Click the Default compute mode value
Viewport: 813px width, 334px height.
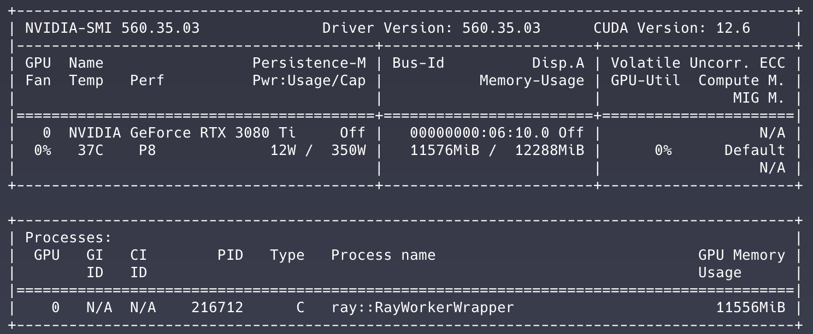pyautogui.click(x=755, y=151)
